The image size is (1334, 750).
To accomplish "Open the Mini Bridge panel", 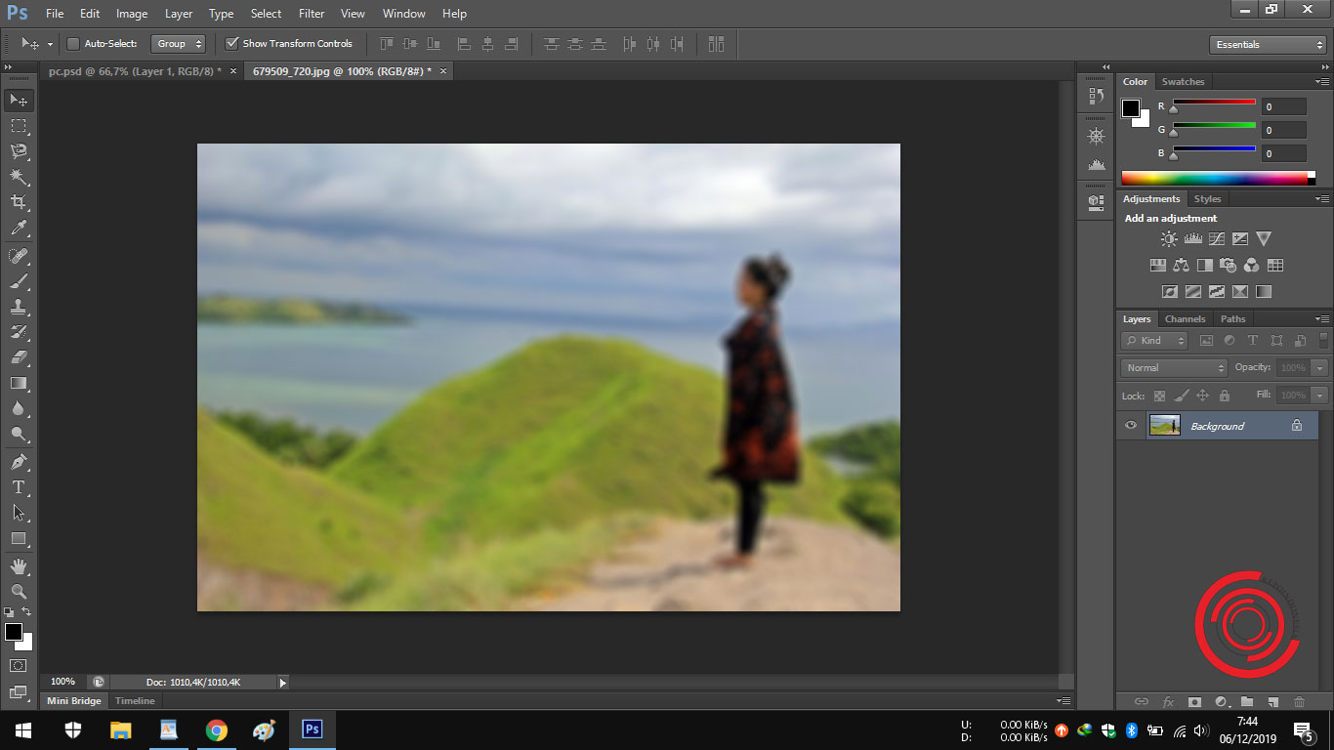I will pyautogui.click(x=73, y=700).
